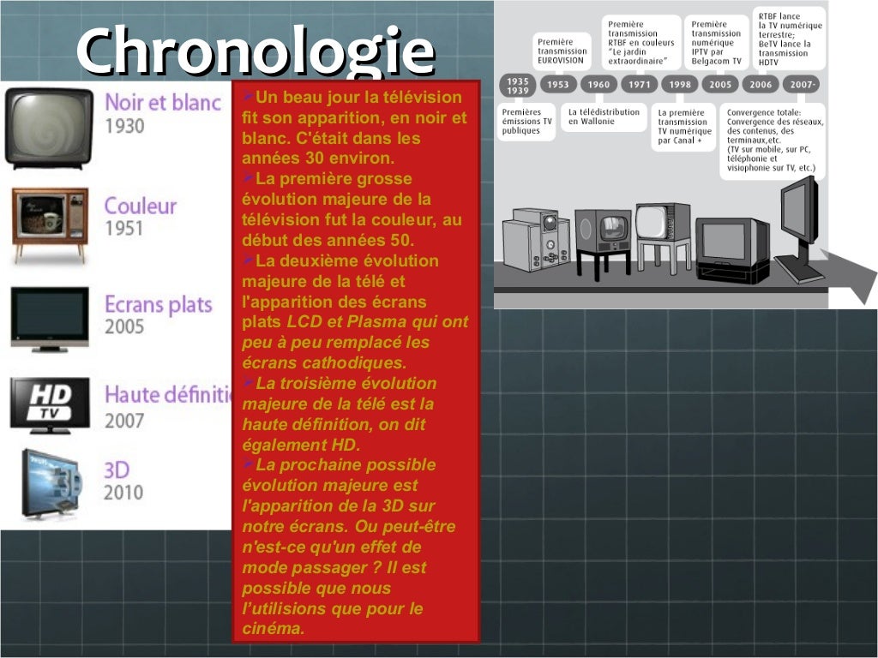The image size is (878, 658).
Task: Click the 'IPTV par Belgacom TV' caption box
Action: click(717, 43)
